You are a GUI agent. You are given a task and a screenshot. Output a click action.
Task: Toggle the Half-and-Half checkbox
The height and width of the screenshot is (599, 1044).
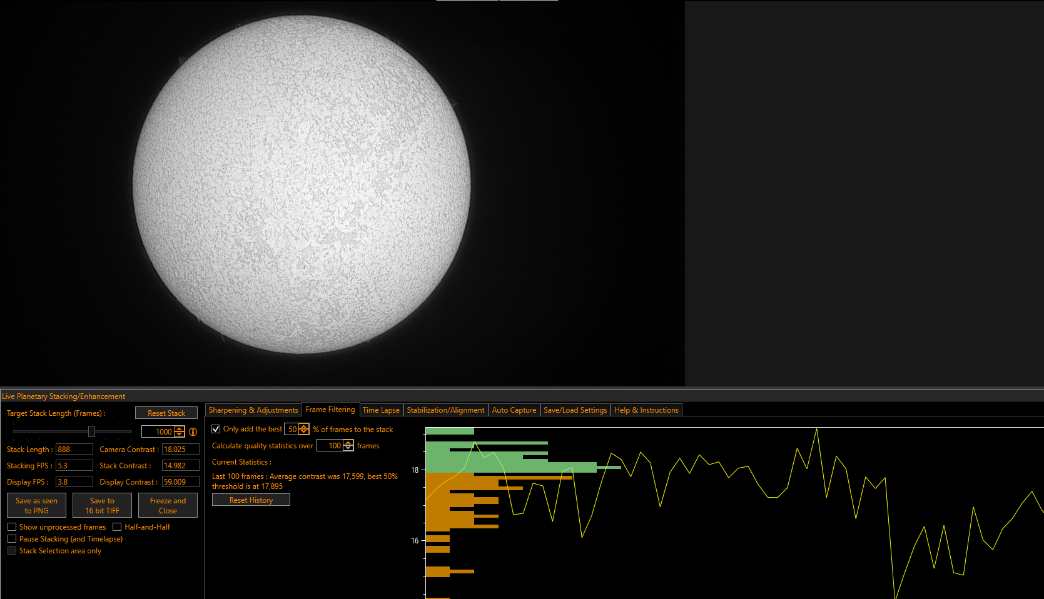click(x=117, y=527)
